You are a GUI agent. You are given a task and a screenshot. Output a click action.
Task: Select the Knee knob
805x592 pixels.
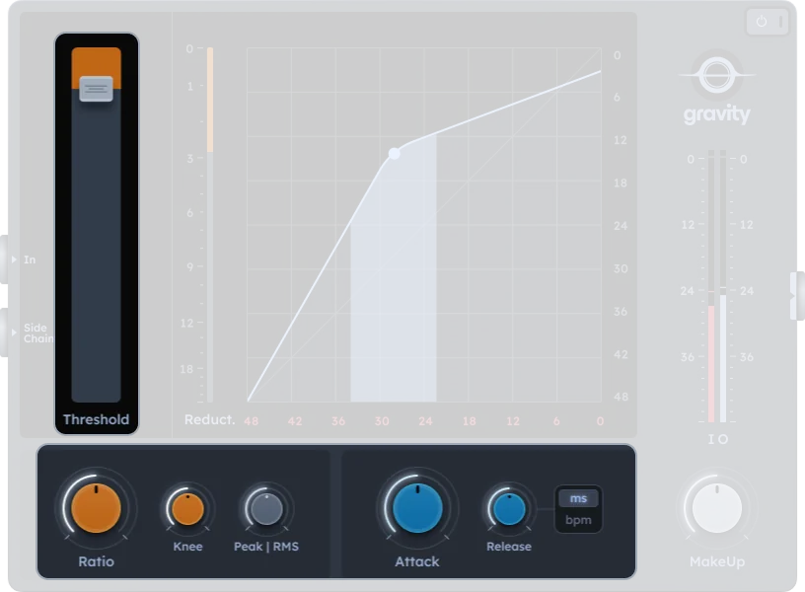(187, 507)
